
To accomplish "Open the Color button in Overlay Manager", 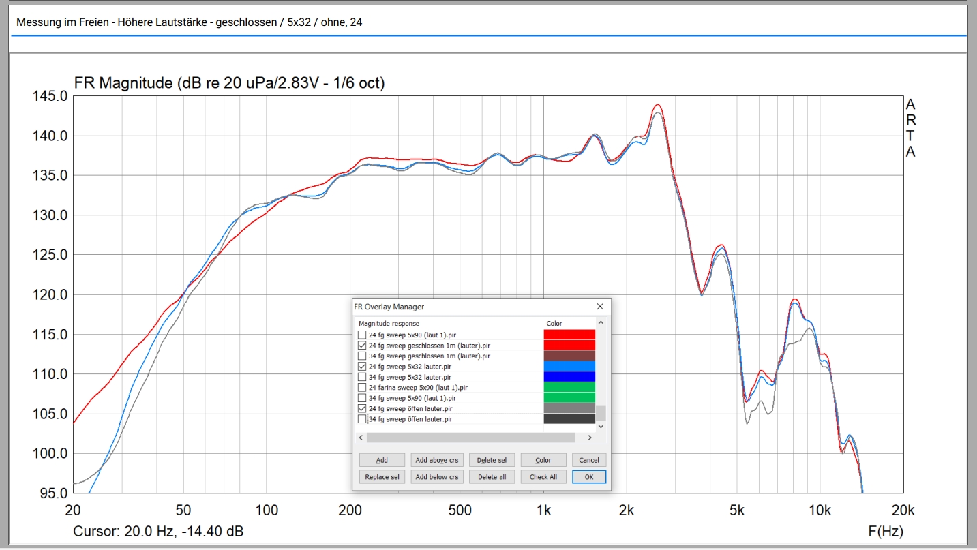I will [x=543, y=460].
